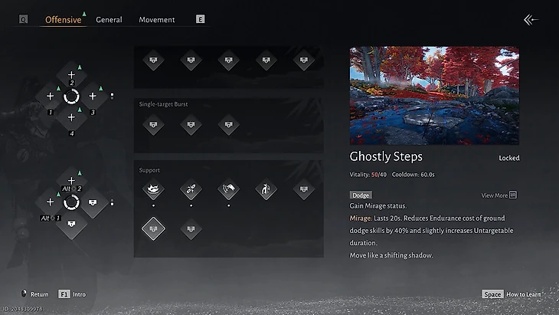The width and height of the screenshot is (559, 315).
Task: Click the back arrow icon at top right
Action: tap(531, 20)
